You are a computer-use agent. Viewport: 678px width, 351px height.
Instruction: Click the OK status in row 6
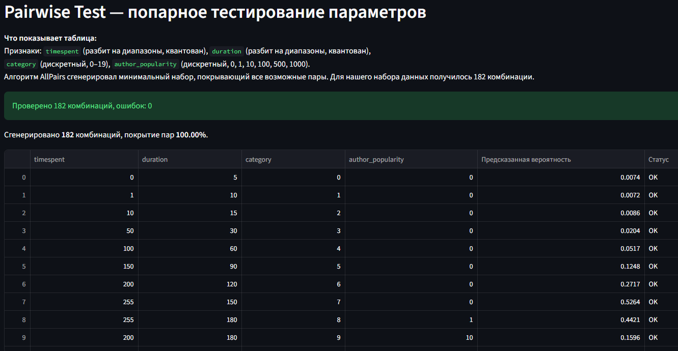pos(661,284)
